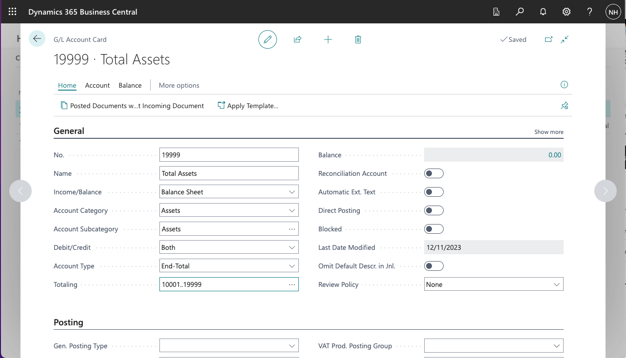
Task: Open the settings gear icon
Action: click(567, 12)
